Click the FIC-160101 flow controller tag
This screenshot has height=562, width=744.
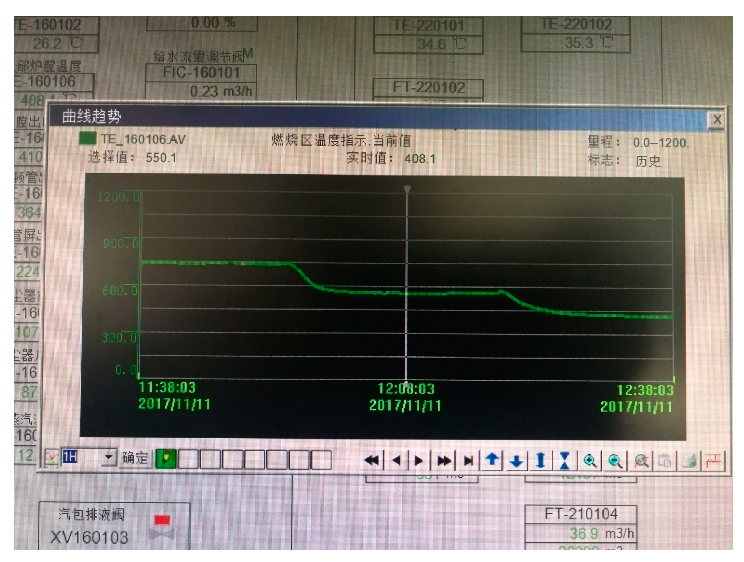click(201, 73)
